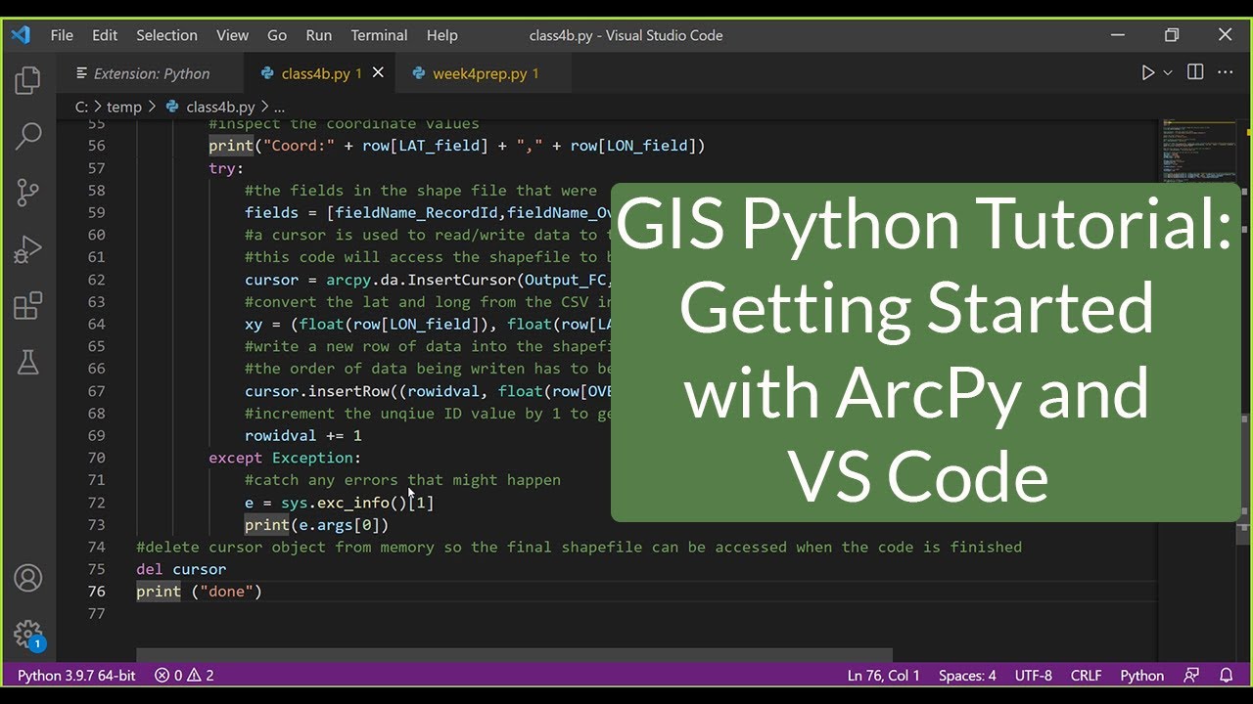Image resolution: width=1253 pixels, height=704 pixels.
Task: Open the Terminal menu
Action: tap(379, 35)
